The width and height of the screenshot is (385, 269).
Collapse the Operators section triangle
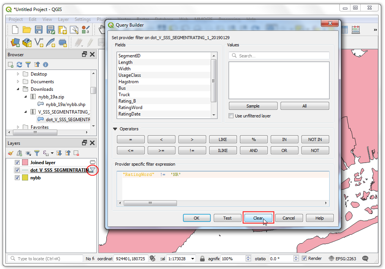(x=115, y=129)
